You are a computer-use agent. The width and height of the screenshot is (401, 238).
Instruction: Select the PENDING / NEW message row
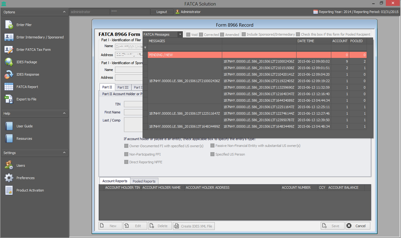[185, 55]
